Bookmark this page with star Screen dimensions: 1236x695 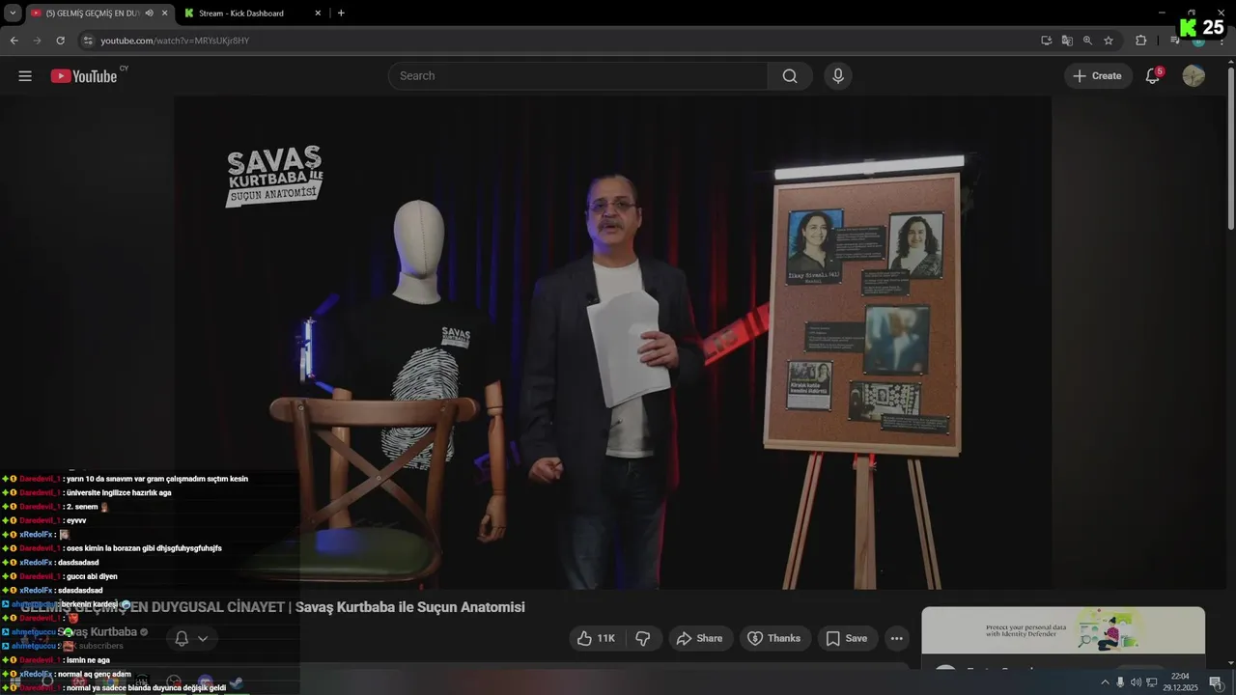coord(1109,41)
